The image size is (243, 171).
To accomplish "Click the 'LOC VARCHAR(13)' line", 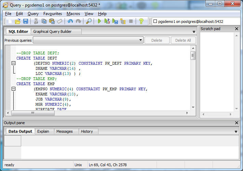I will coord(58,74).
